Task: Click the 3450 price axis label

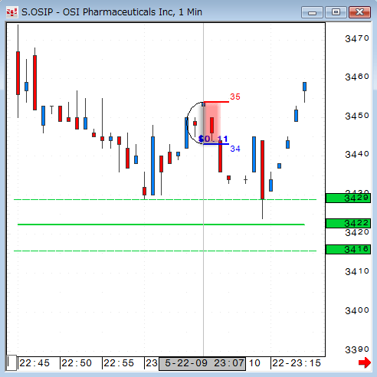Action: (x=357, y=116)
